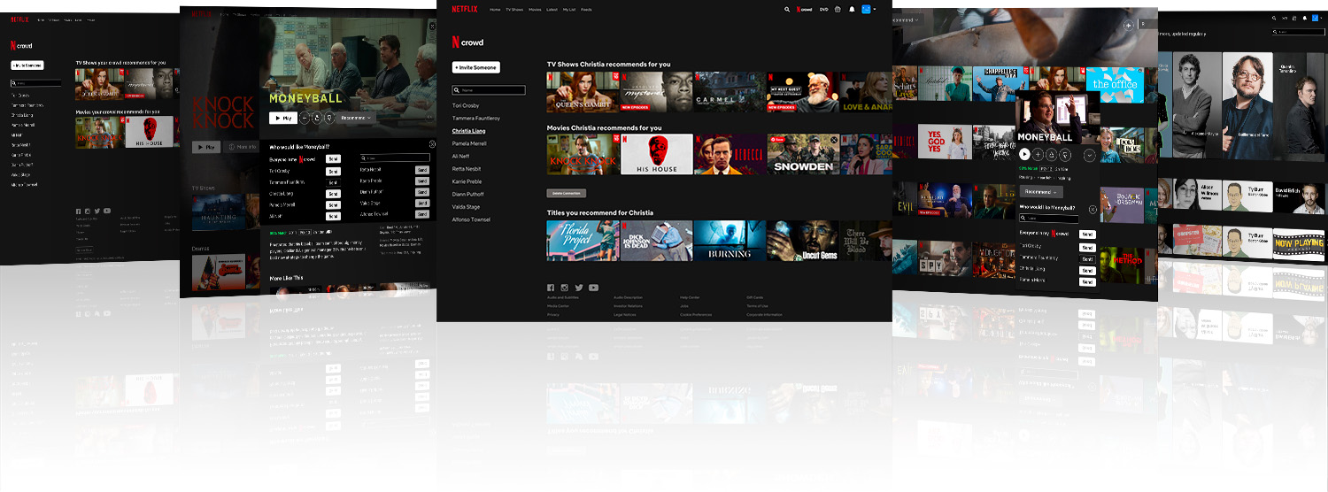Expand the profile menu caret
The height and width of the screenshot is (492, 1328).
point(875,9)
